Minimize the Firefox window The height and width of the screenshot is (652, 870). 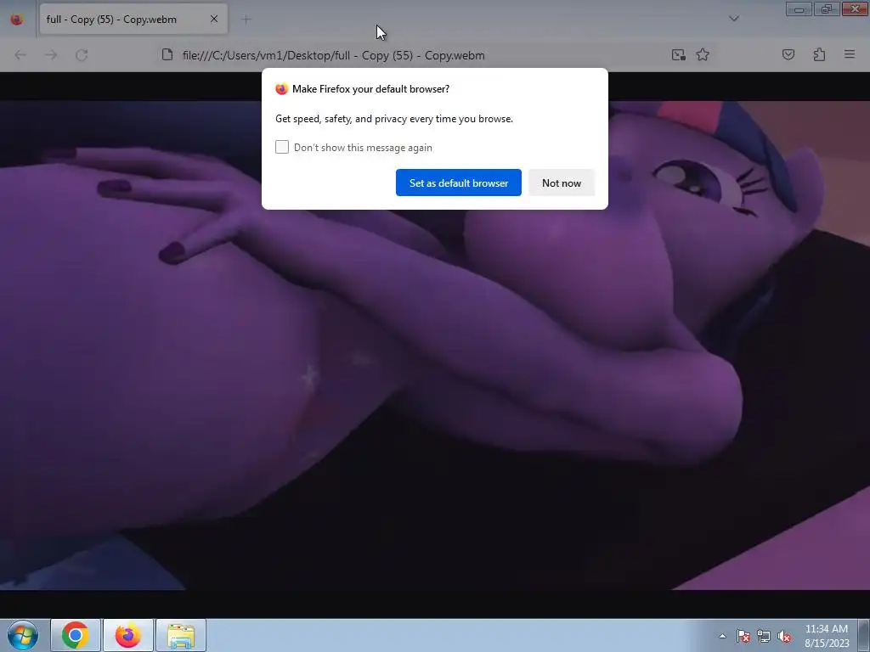799,8
